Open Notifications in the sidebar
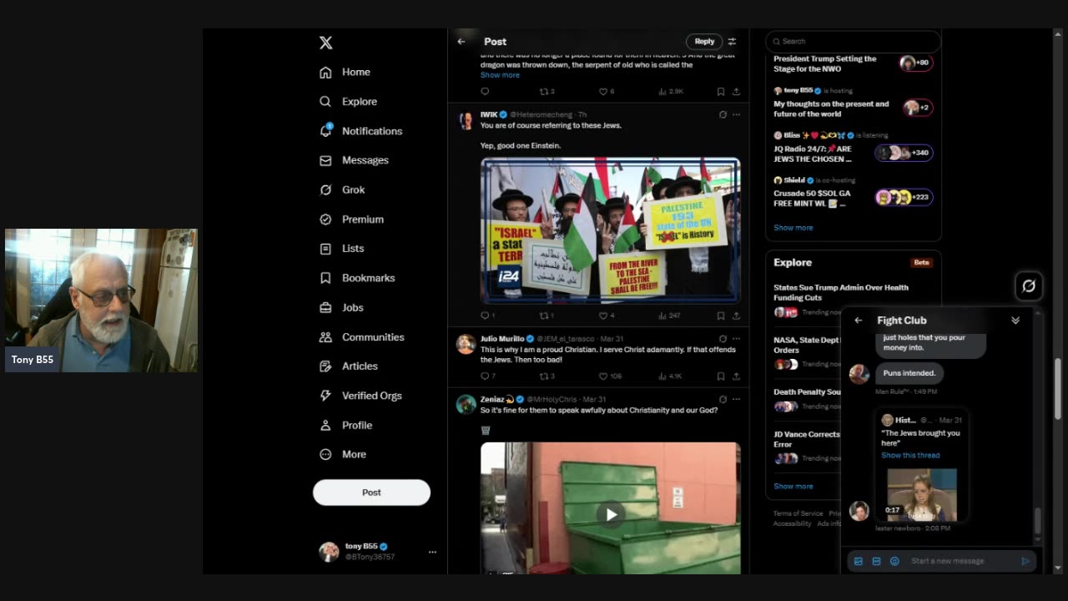1068x601 pixels. coord(361,131)
